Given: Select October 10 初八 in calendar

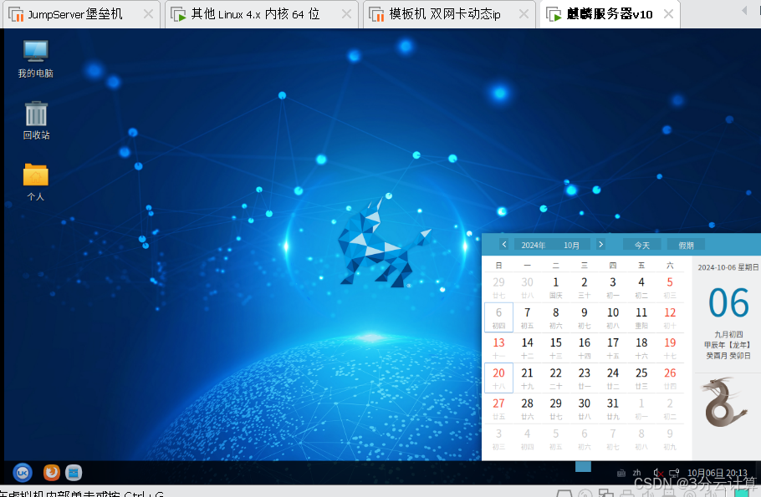Looking at the screenshot, I should [613, 317].
